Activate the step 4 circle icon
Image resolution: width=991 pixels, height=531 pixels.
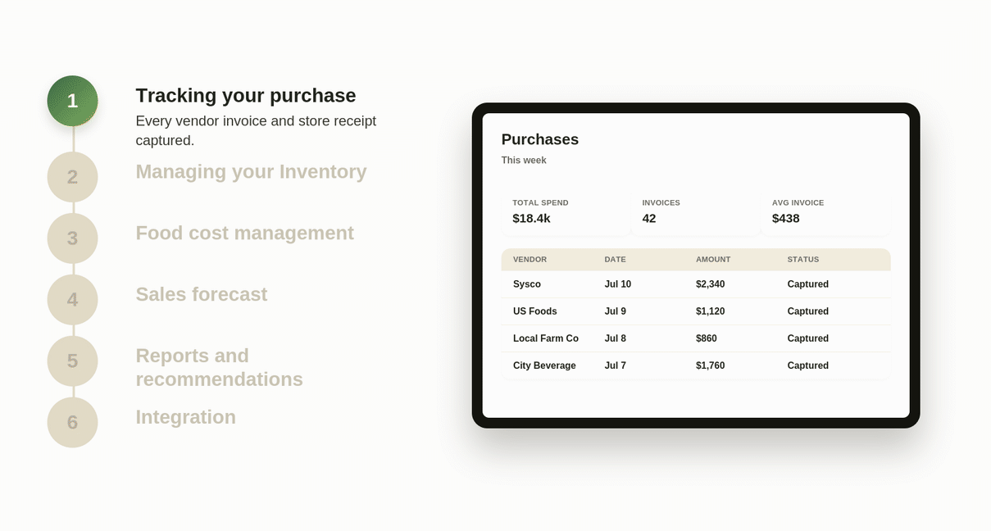click(72, 300)
